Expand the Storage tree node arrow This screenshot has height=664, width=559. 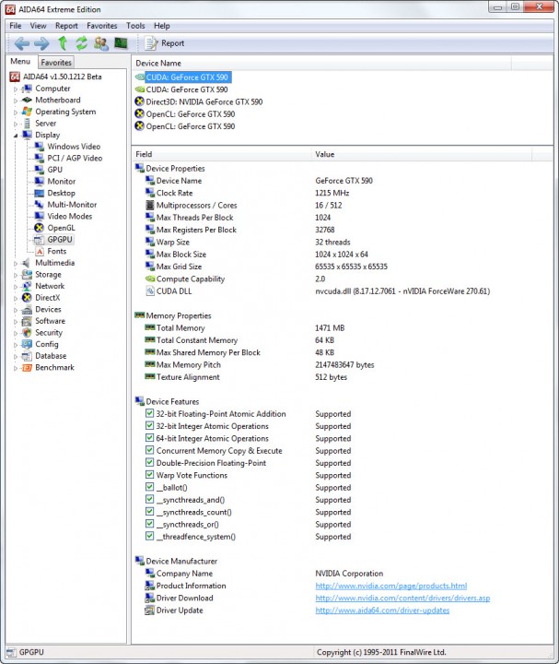tap(16, 275)
